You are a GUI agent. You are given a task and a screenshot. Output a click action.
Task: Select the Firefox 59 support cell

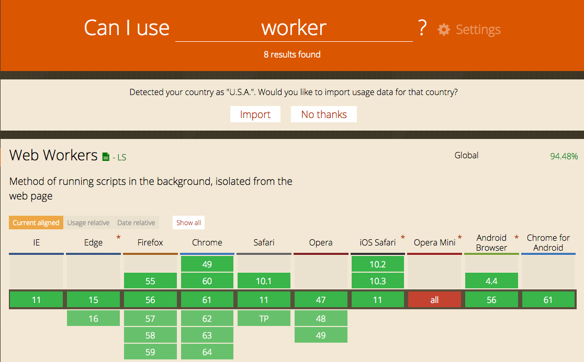tap(150, 352)
